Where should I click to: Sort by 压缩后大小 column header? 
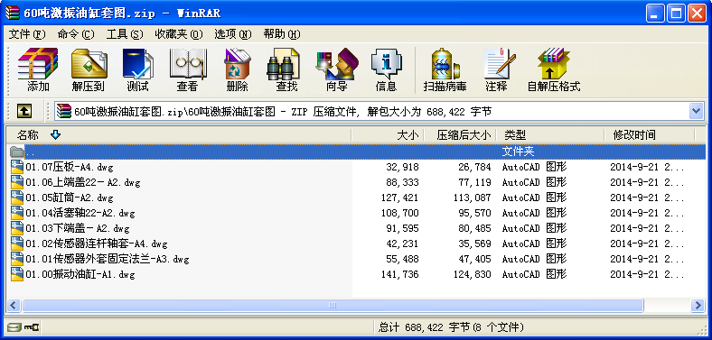(x=460, y=134)
